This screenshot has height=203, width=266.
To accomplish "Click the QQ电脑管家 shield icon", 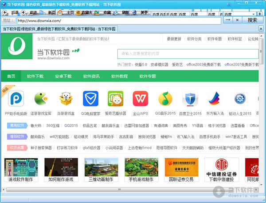I will [90, 99].
